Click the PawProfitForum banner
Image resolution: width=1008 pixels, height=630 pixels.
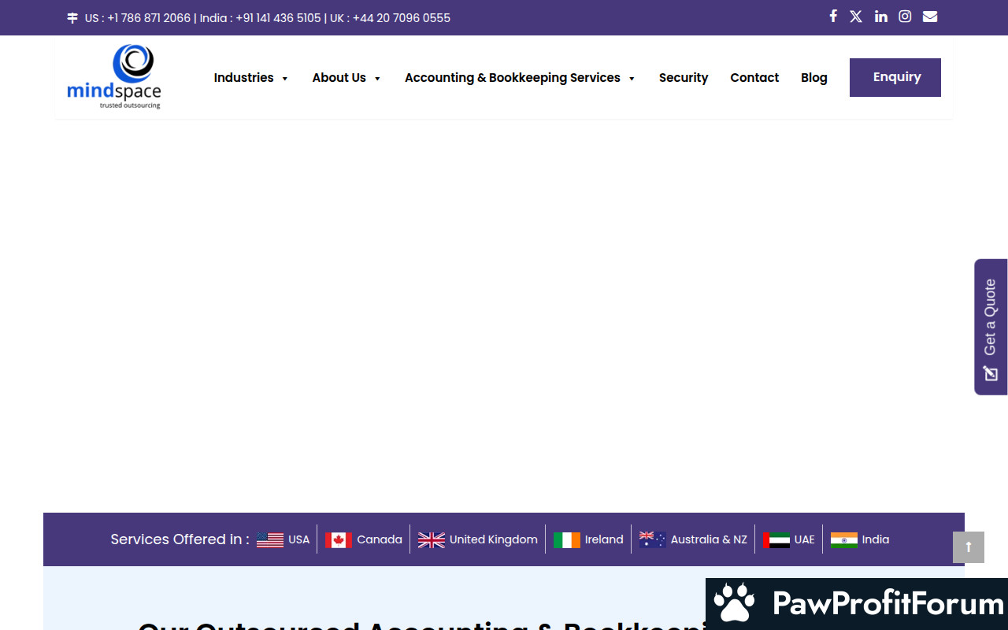857,604
